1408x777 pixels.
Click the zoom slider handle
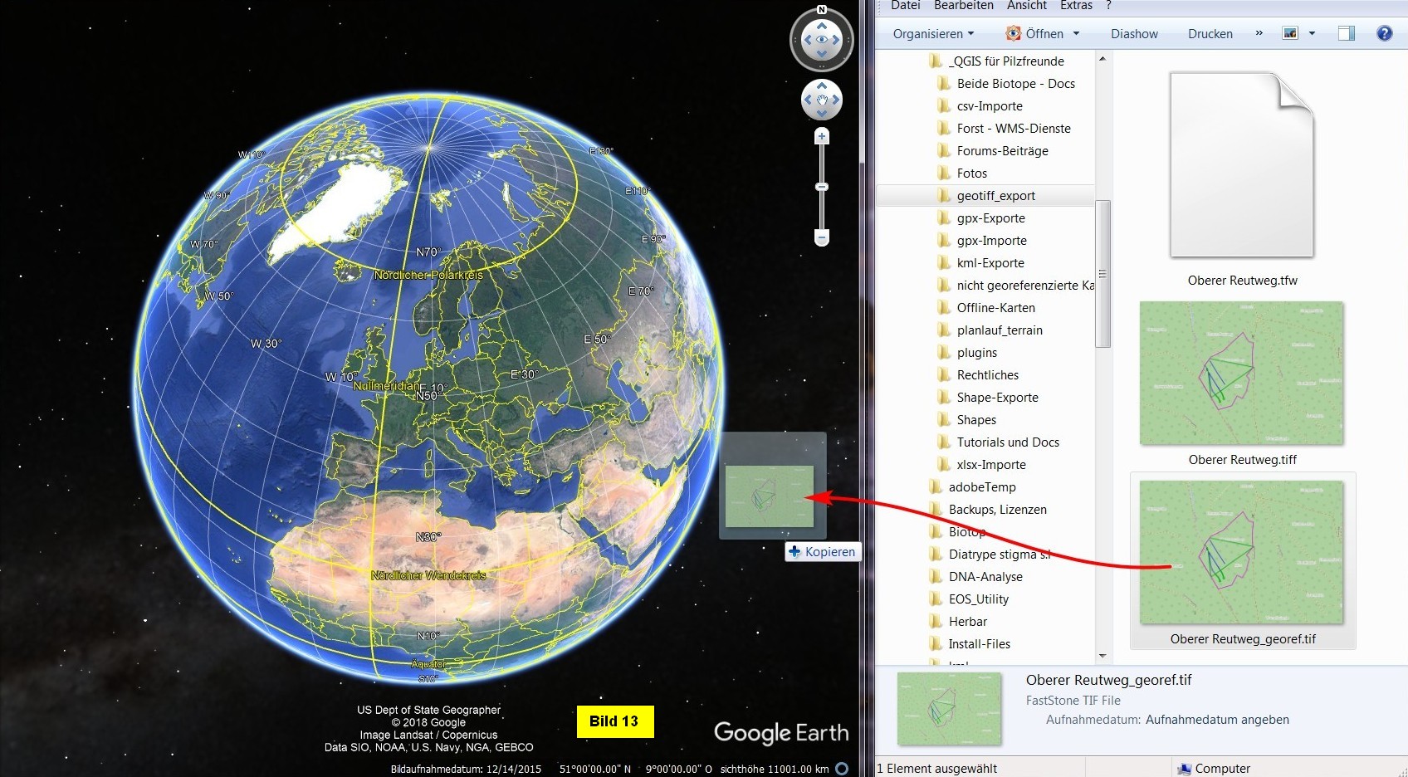pos(822,188)
